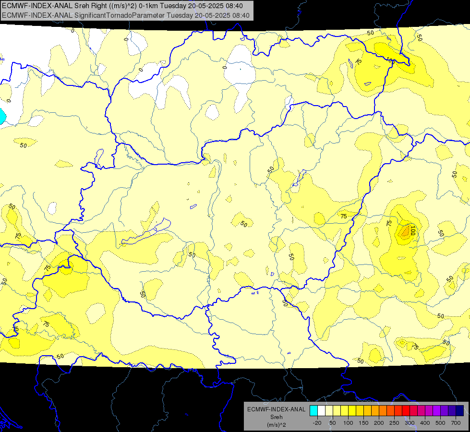Click the 'Sreh Right 0-1km' title line
470x432 pixels.
click(x=122, y=6)
